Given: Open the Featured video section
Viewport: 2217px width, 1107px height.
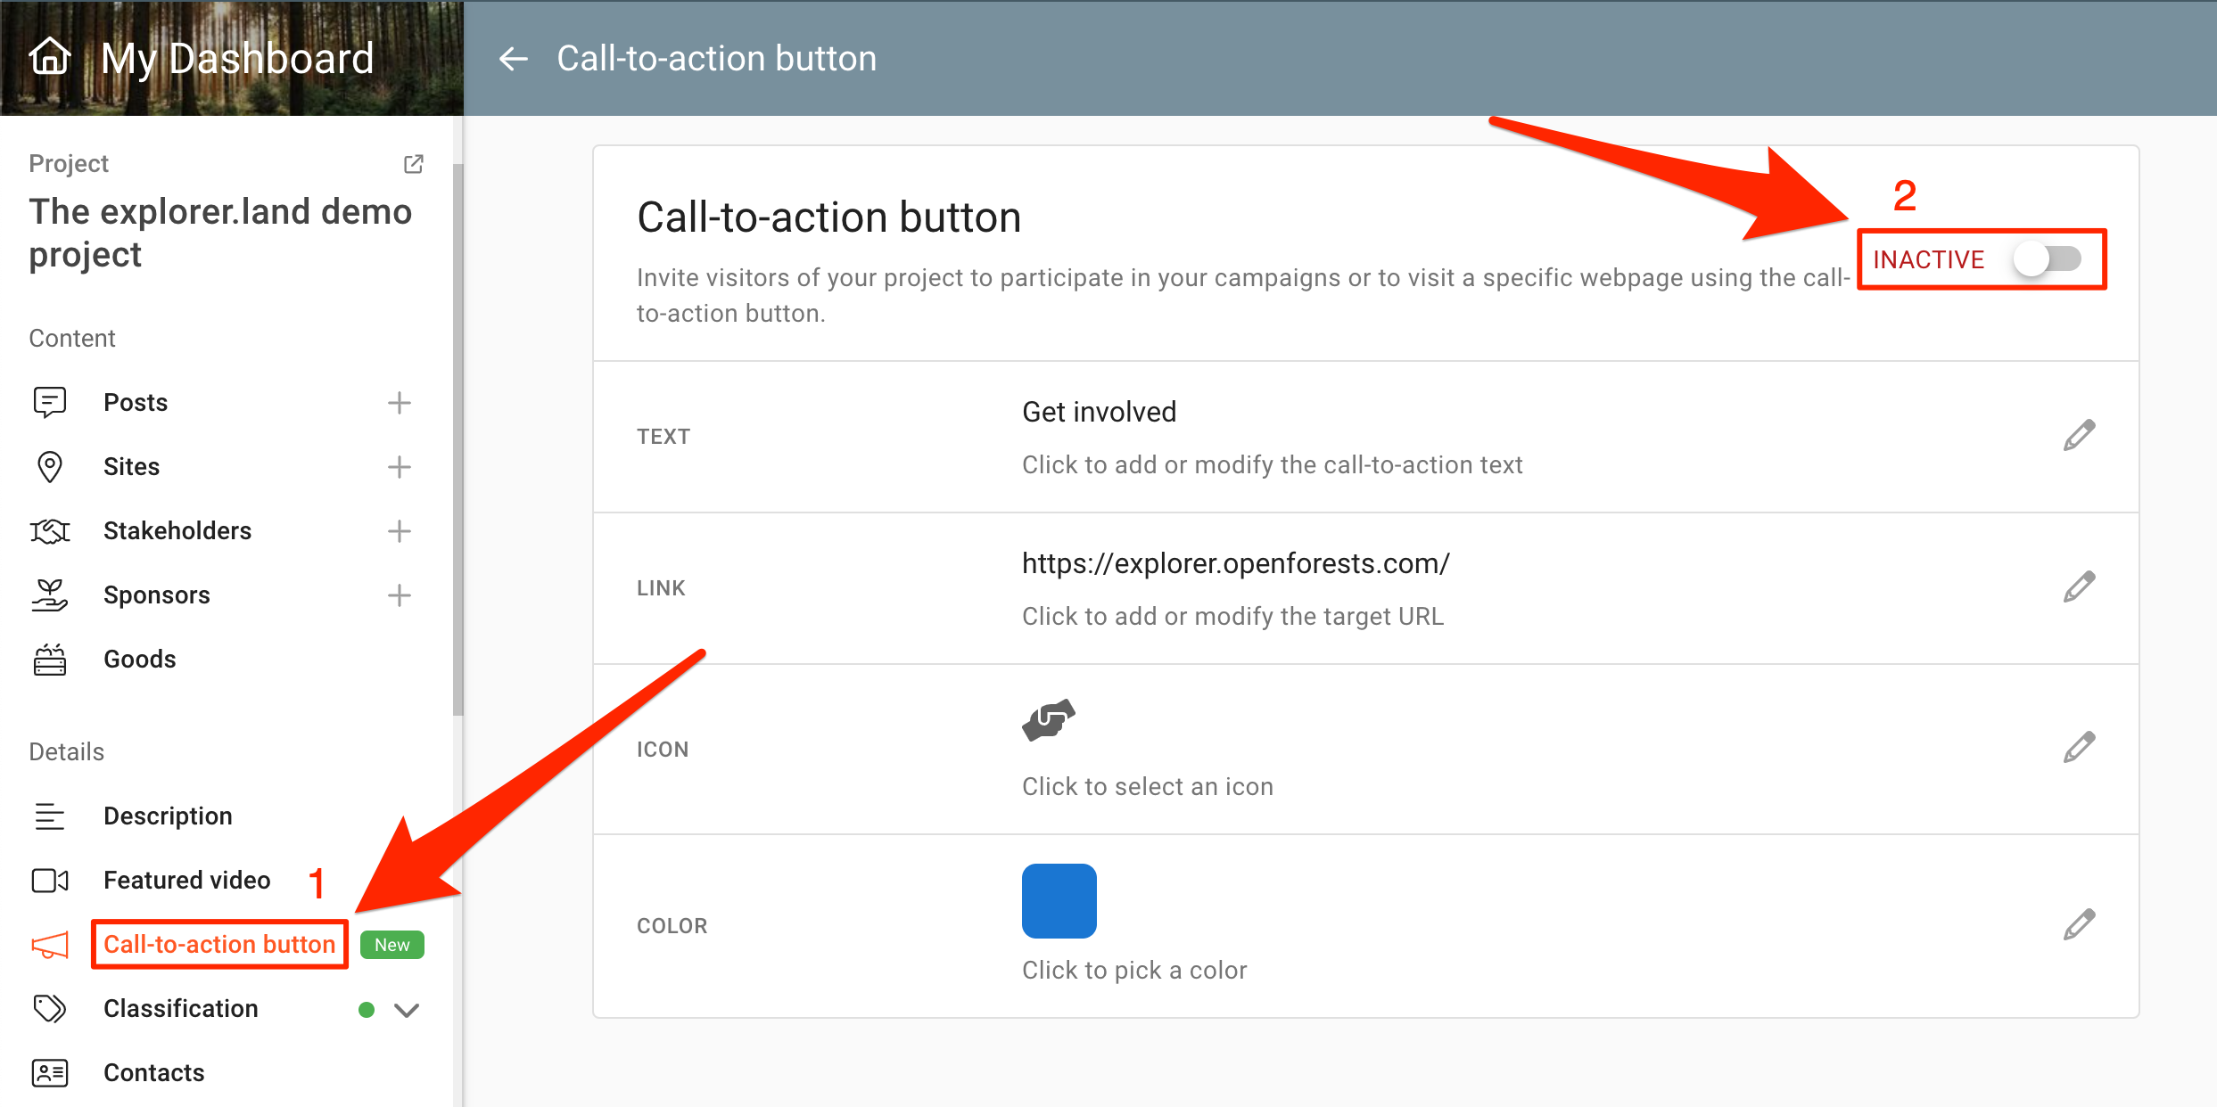Looking at the screenshot, I should [186, 881].
